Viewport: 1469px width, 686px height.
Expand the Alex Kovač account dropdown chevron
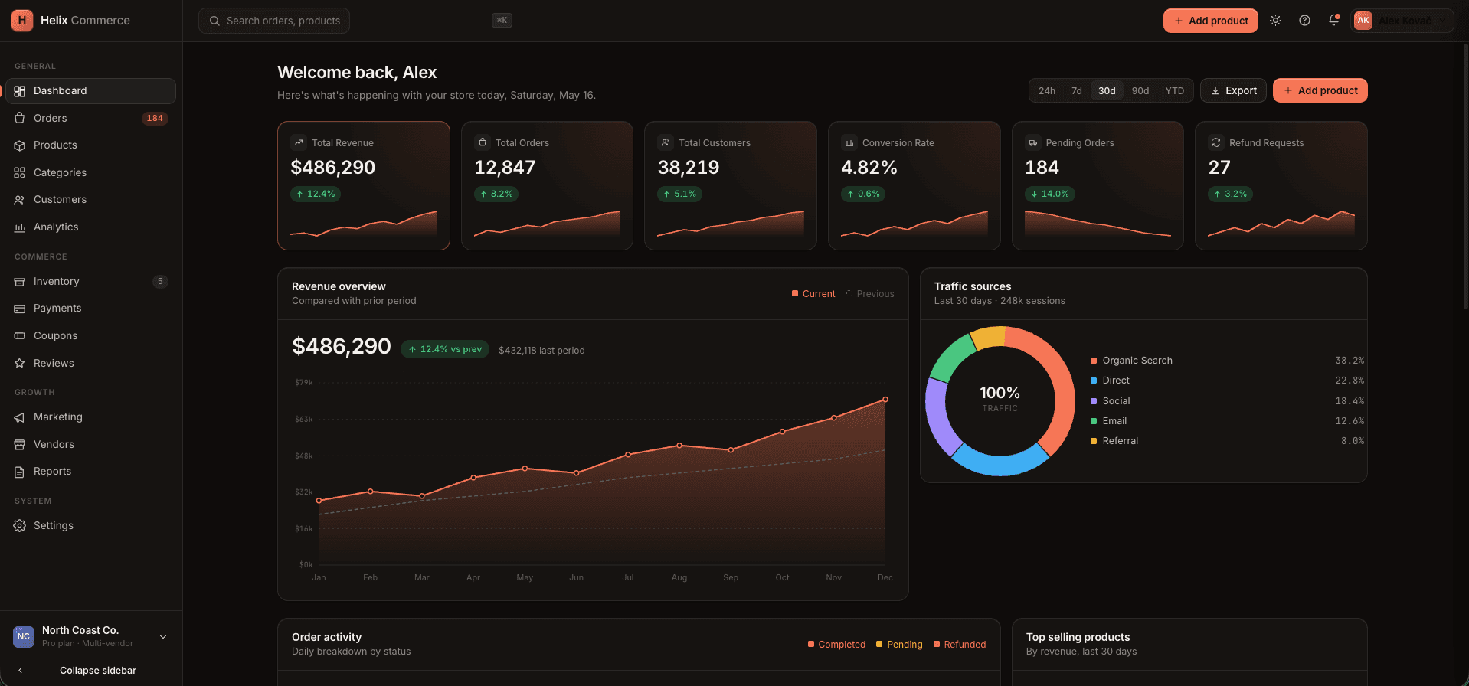[1443, 21]
